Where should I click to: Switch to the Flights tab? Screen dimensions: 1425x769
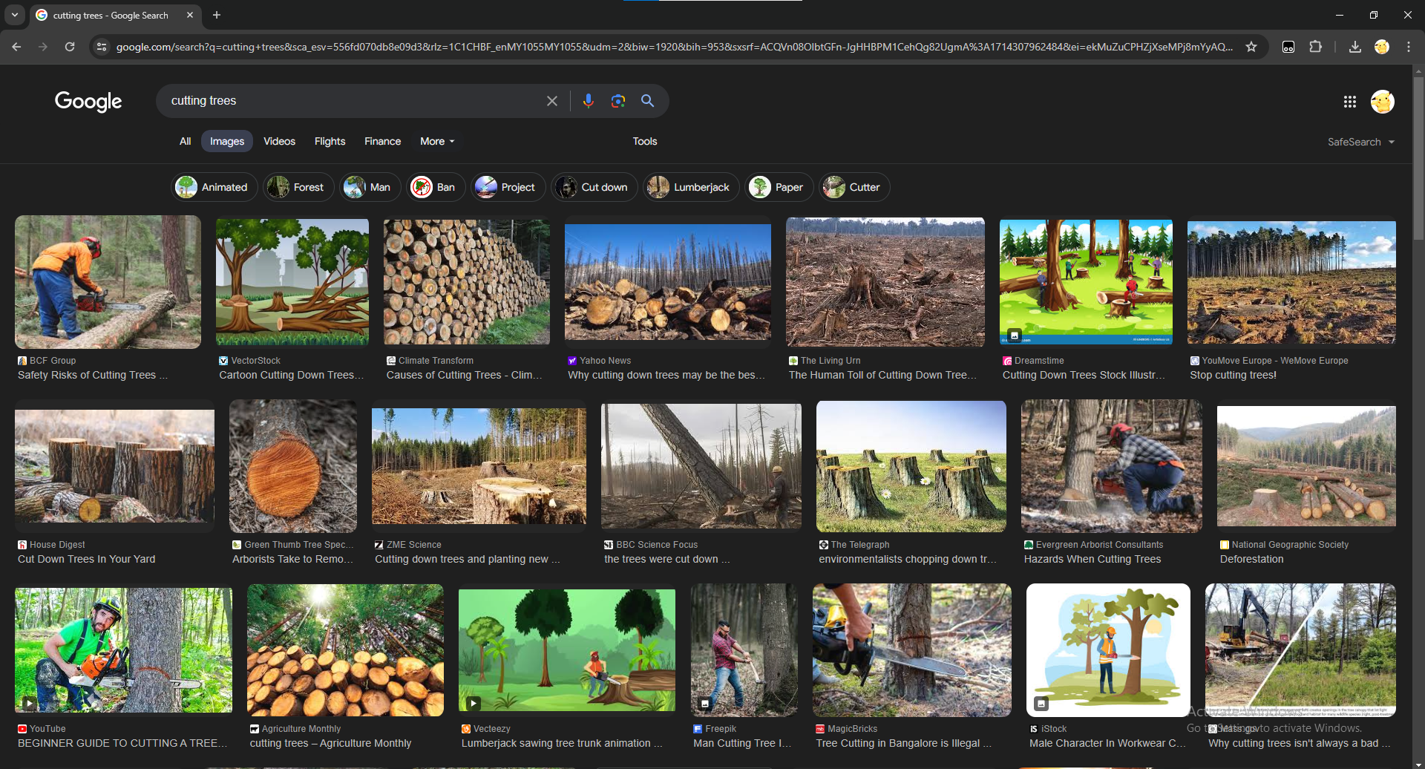pos(330,141)
